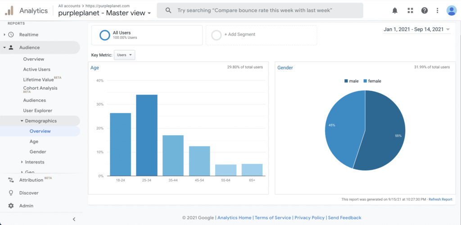
Task: Open notifications bell
Action: click(395, 11)
